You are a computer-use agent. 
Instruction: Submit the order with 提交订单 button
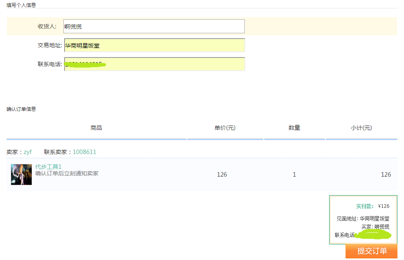pyautogui.click(x=371, y=251)
